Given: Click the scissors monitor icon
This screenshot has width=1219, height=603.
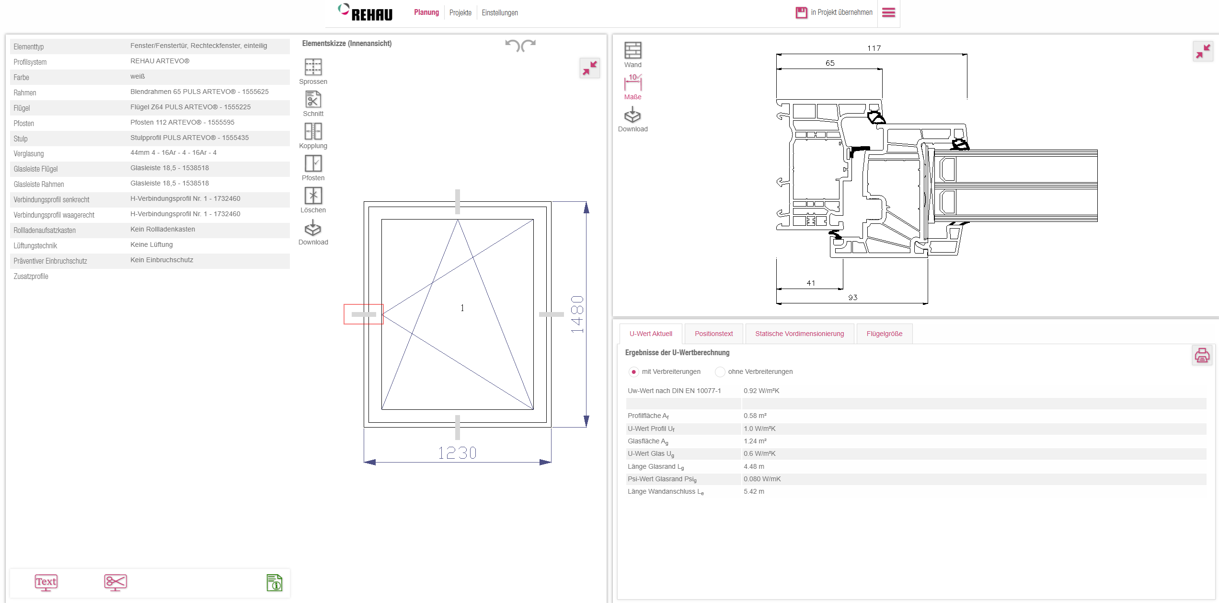Looking at the screenshot, I should [115, 582].
